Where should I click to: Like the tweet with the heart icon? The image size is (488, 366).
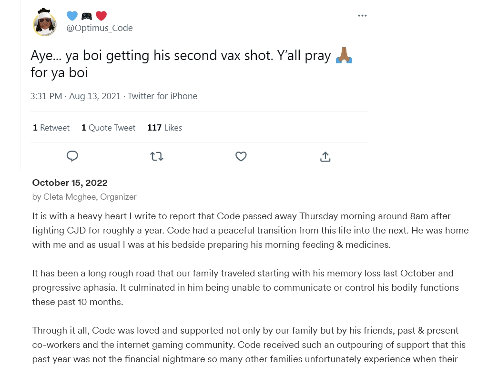(241, 156)
